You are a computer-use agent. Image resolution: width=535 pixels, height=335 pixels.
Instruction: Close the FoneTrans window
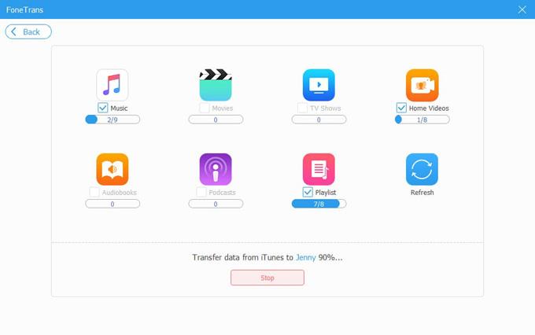click(x=522, y=9)
